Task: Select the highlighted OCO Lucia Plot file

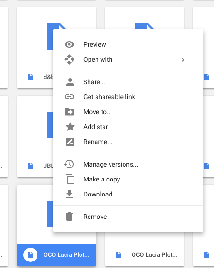Action: [x=57, y=254]
